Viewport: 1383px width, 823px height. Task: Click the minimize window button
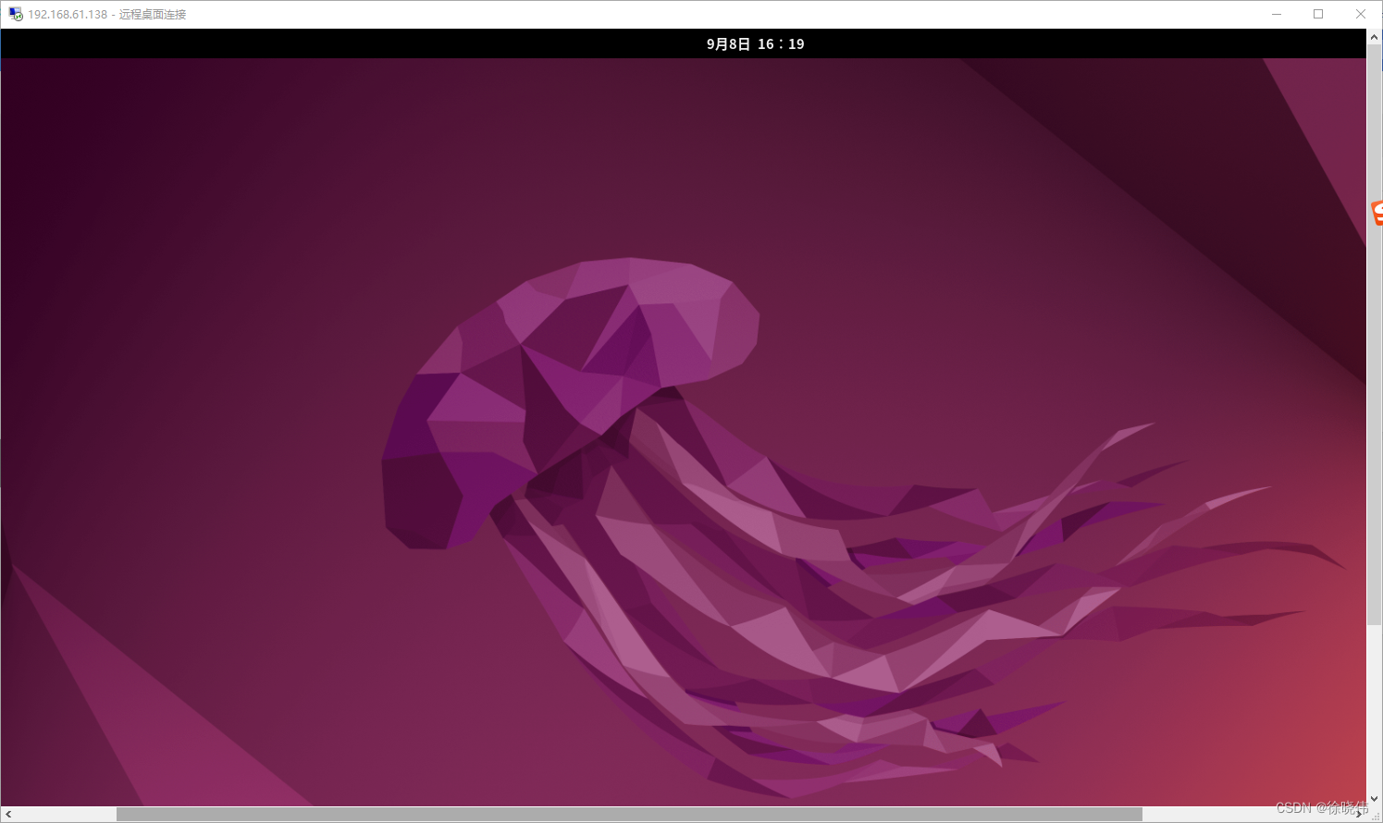1277,14
